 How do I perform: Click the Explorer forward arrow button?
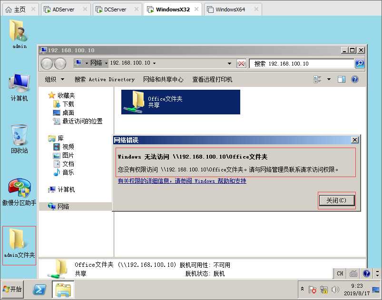pos(60,64)
